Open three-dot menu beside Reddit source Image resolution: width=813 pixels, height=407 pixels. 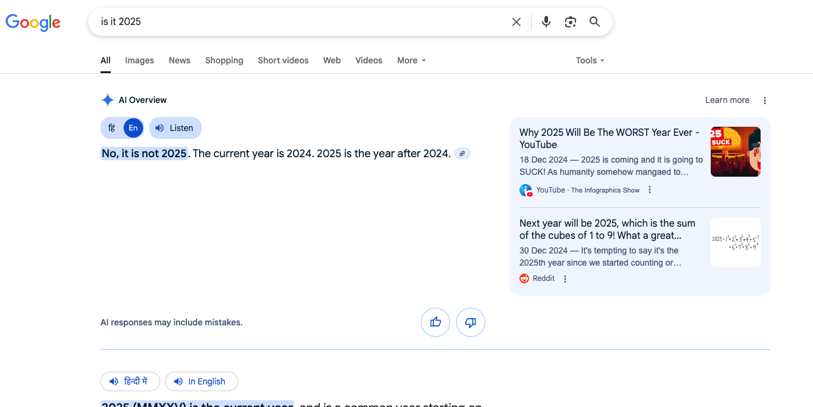click(x=565, y=279)
